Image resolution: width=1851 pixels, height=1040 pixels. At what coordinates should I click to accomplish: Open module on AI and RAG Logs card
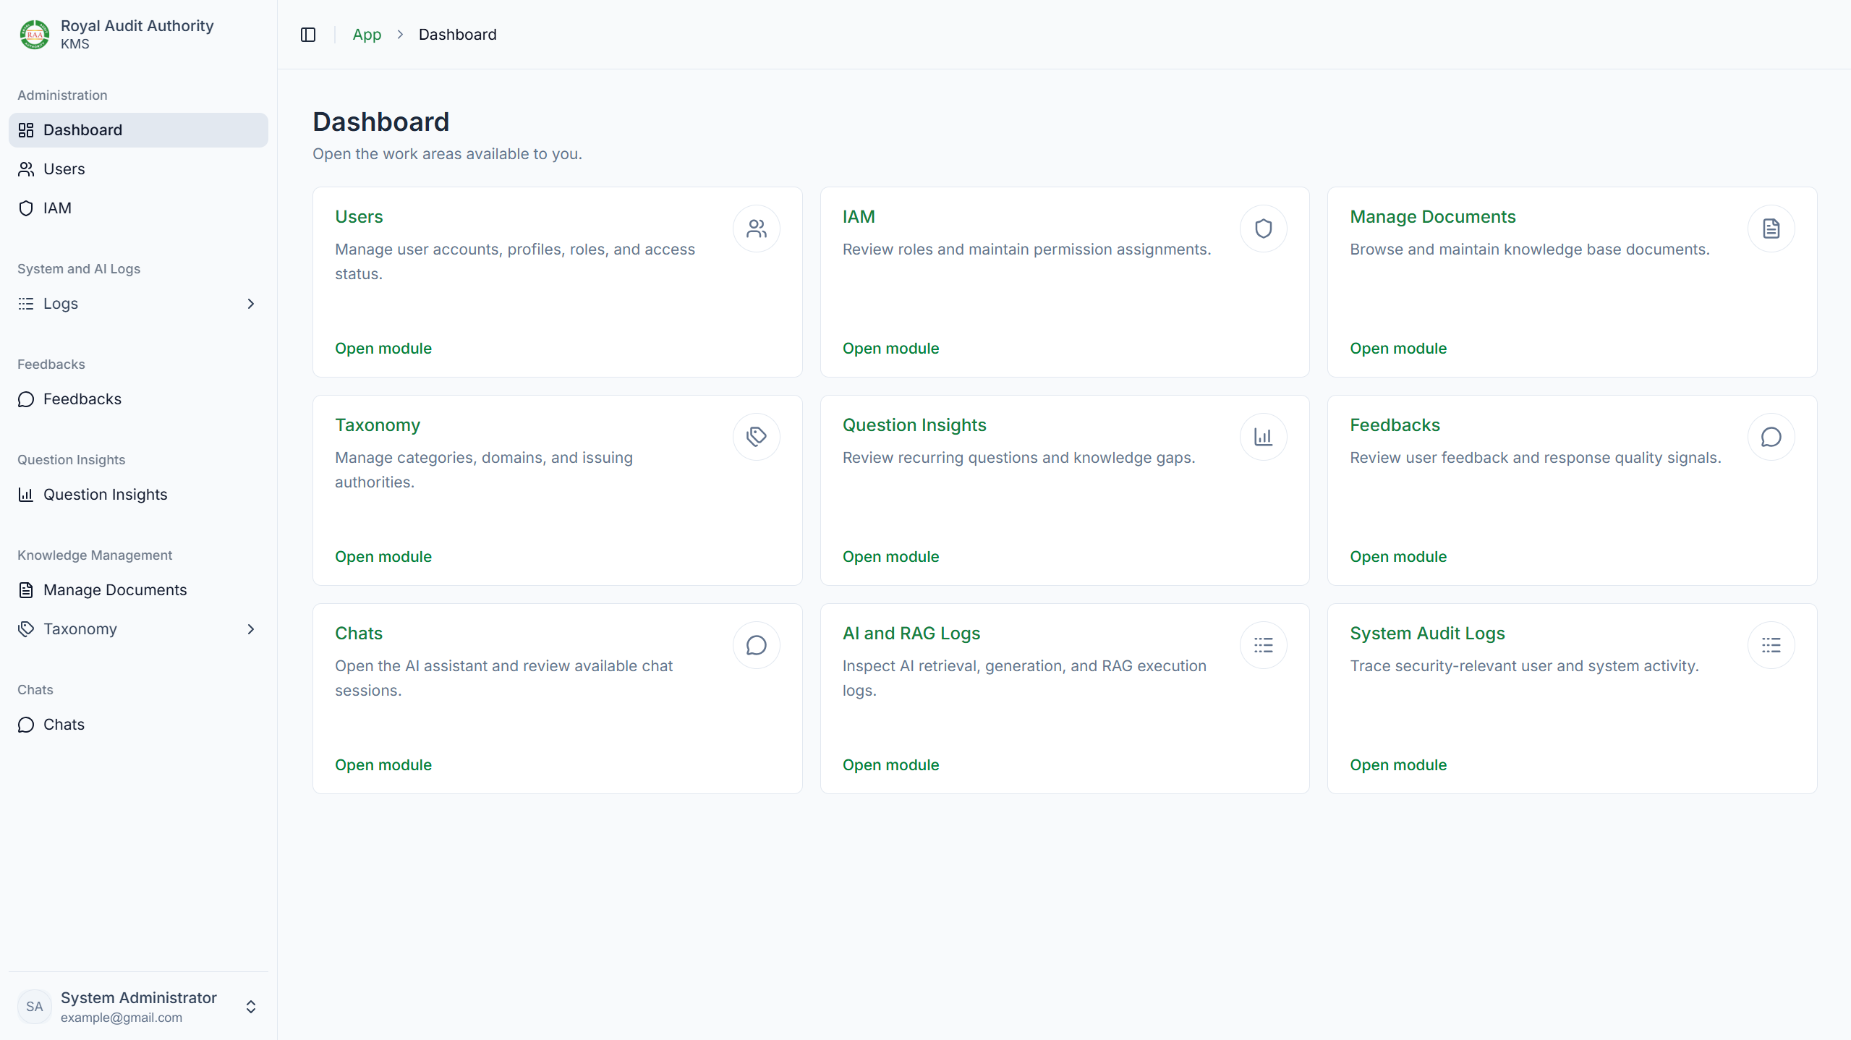(890, 765)
